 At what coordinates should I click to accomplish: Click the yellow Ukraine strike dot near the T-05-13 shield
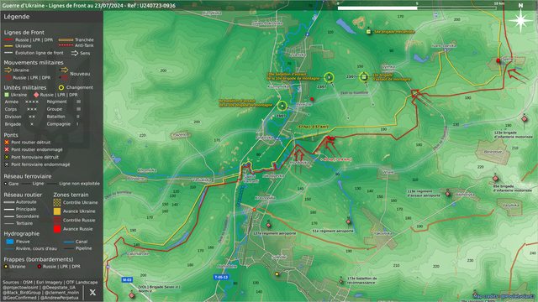click(277, 274)
